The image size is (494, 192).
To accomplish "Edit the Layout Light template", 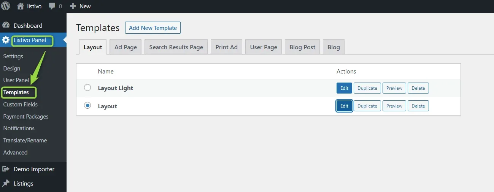I will [x=344, y=88].
